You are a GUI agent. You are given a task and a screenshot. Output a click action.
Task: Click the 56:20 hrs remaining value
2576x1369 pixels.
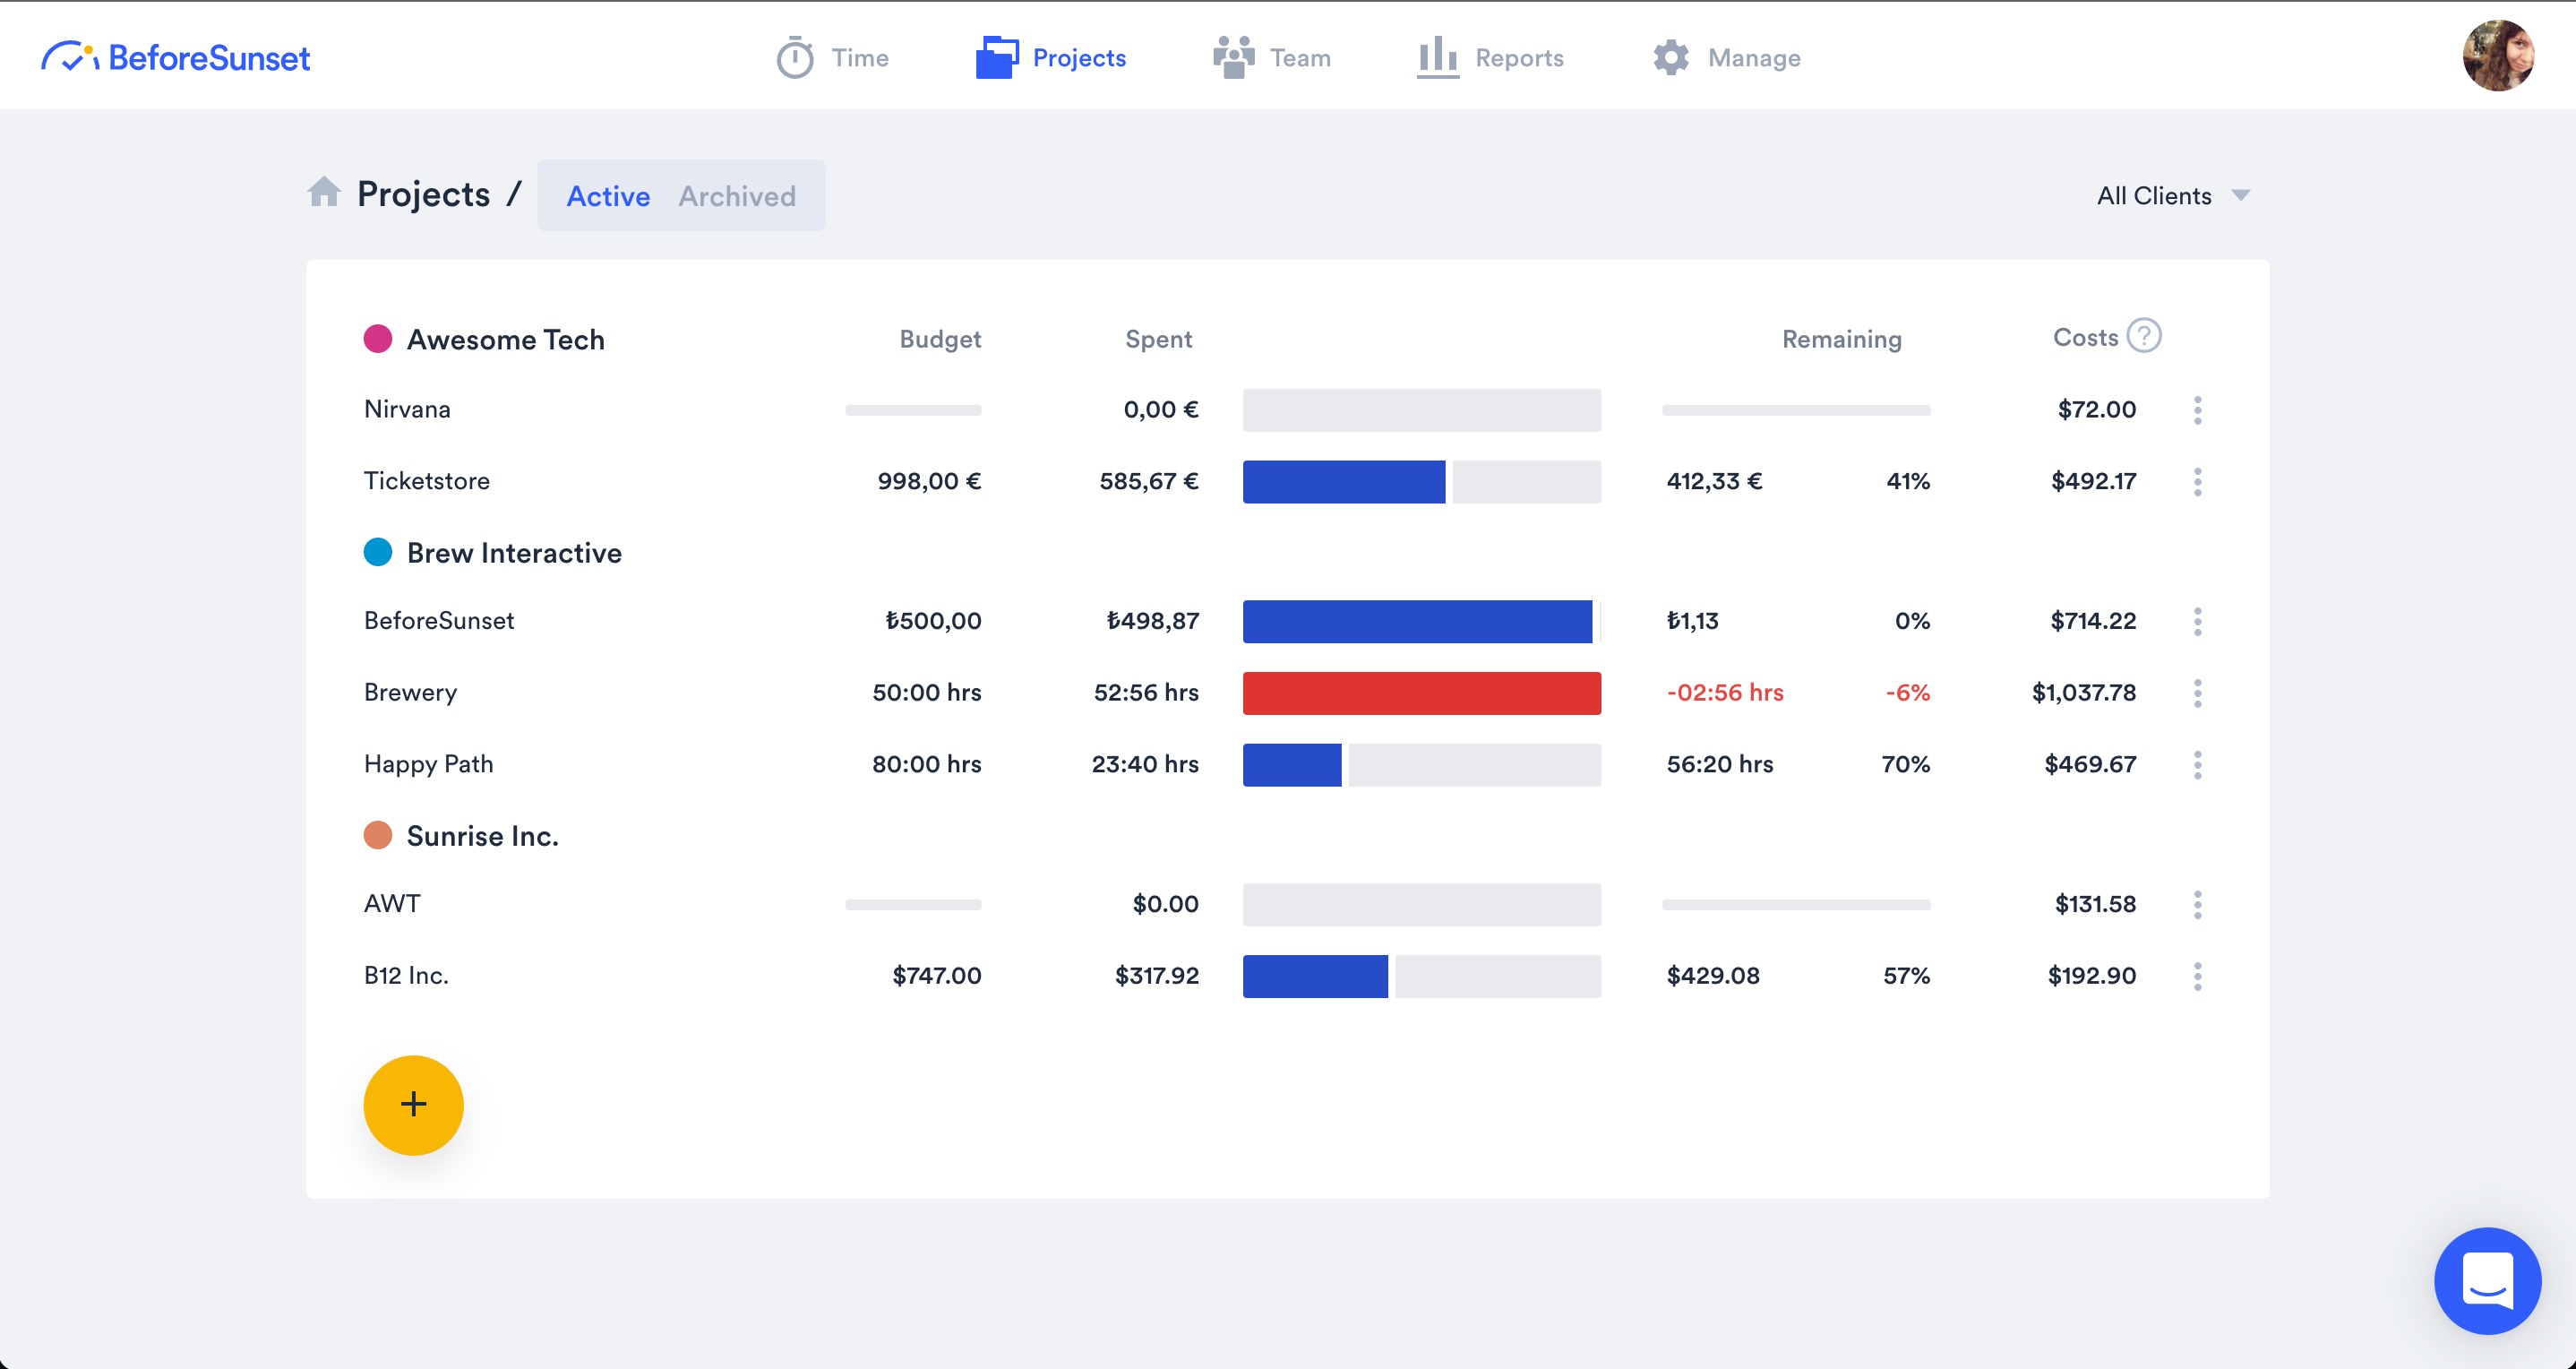[x=1719, y=764]
